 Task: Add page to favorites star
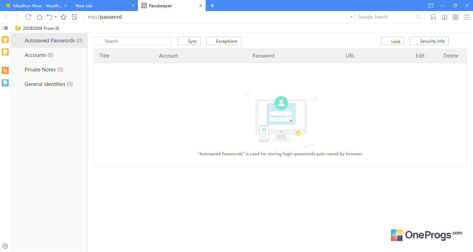(x=63, y=17)
